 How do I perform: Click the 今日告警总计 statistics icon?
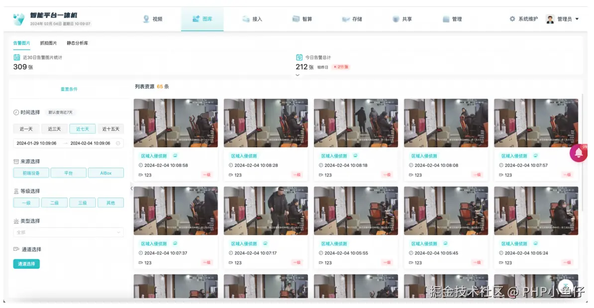(x=299, y=57)
